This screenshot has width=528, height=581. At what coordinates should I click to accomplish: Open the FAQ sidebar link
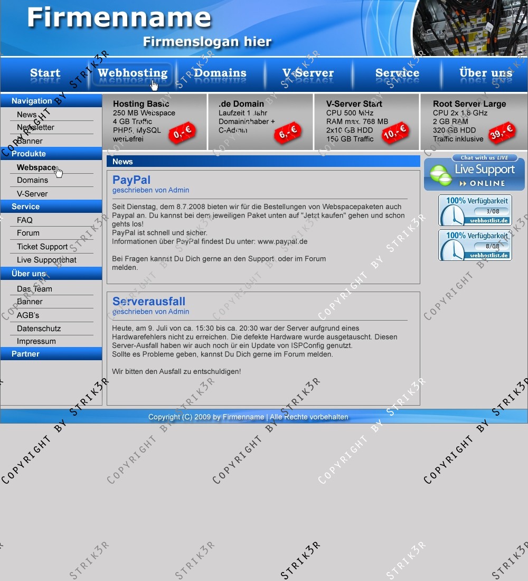(25, 220)
